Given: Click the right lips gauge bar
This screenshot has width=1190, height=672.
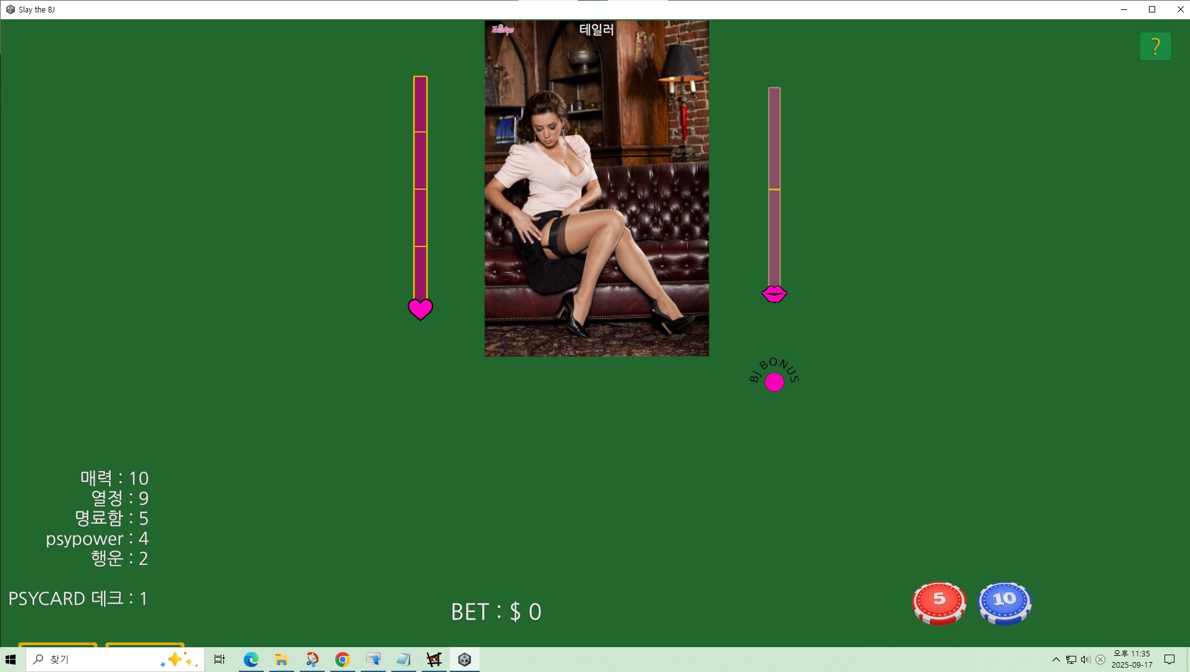Looking at the screenshot, I should pos(774,187).
